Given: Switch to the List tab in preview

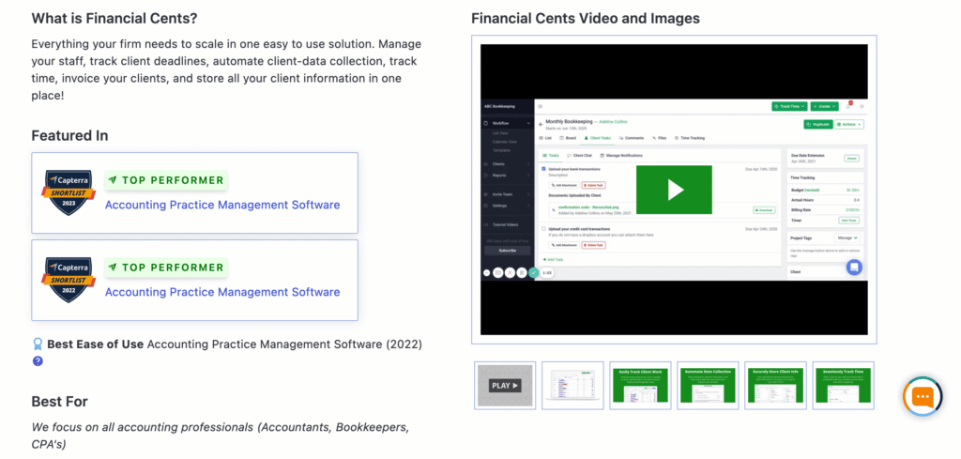Looking at the screenshot, I should pyautogui.click(x=545, y=138).
